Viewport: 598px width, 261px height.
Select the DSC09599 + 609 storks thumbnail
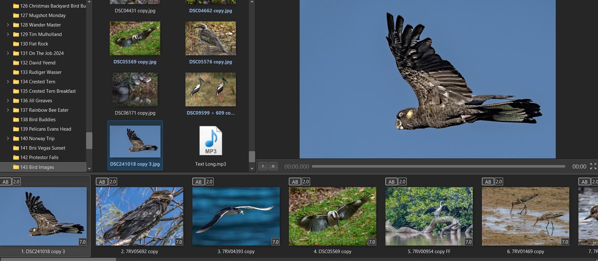pos(211,89)
